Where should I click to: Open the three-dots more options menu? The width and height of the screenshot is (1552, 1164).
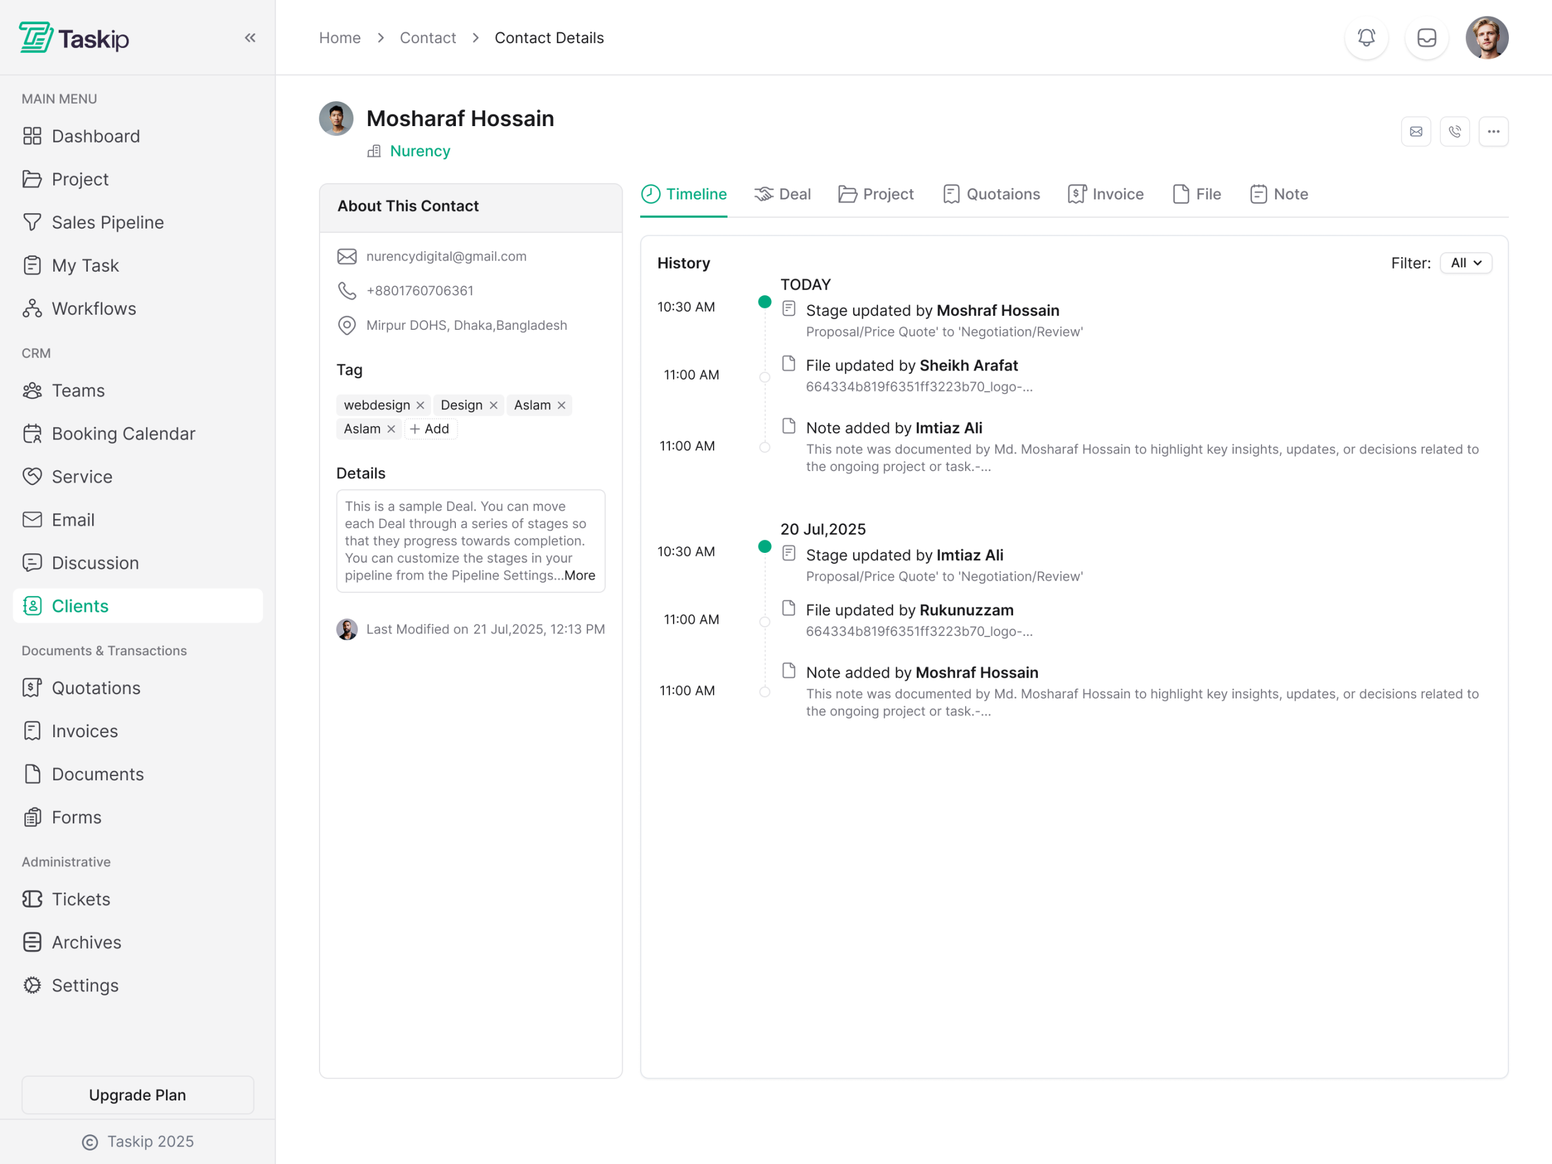1493,132
